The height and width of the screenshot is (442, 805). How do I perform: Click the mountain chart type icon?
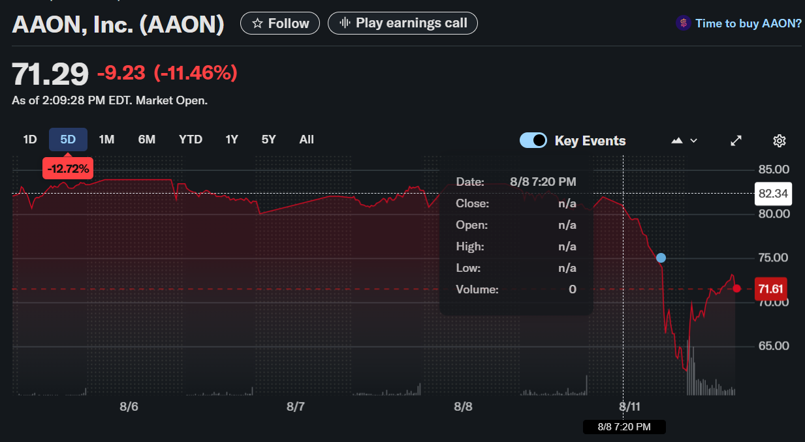677,141
